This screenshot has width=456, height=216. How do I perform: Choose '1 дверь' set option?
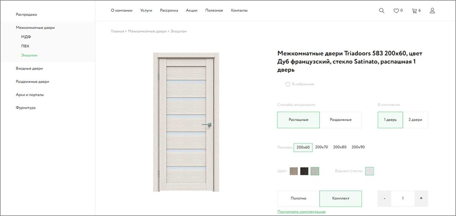(x=390, y=120)
